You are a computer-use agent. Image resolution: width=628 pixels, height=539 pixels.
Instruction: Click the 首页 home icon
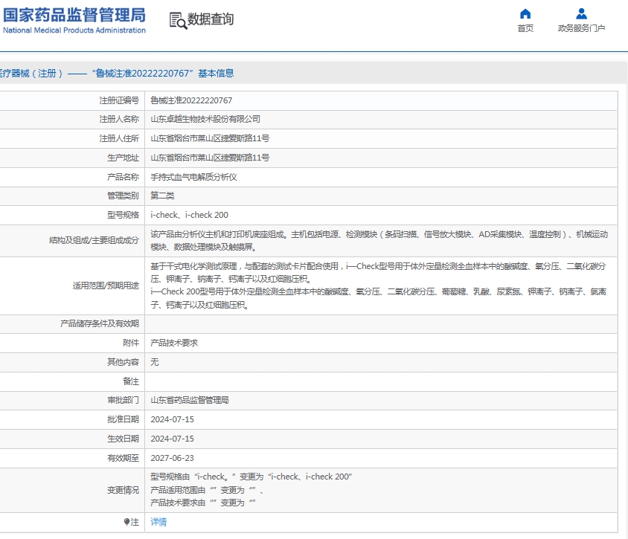click(x=525, y=14)
